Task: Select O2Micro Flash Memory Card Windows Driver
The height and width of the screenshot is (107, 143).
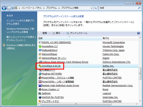Action: pyautogui.click(x=65, y=62)
